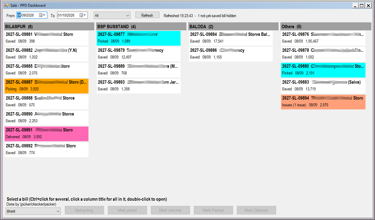Select bill 2627-SL-09882

(46, 54)
